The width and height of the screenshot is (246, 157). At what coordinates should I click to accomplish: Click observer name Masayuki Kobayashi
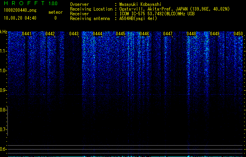(x=140, y=4)
